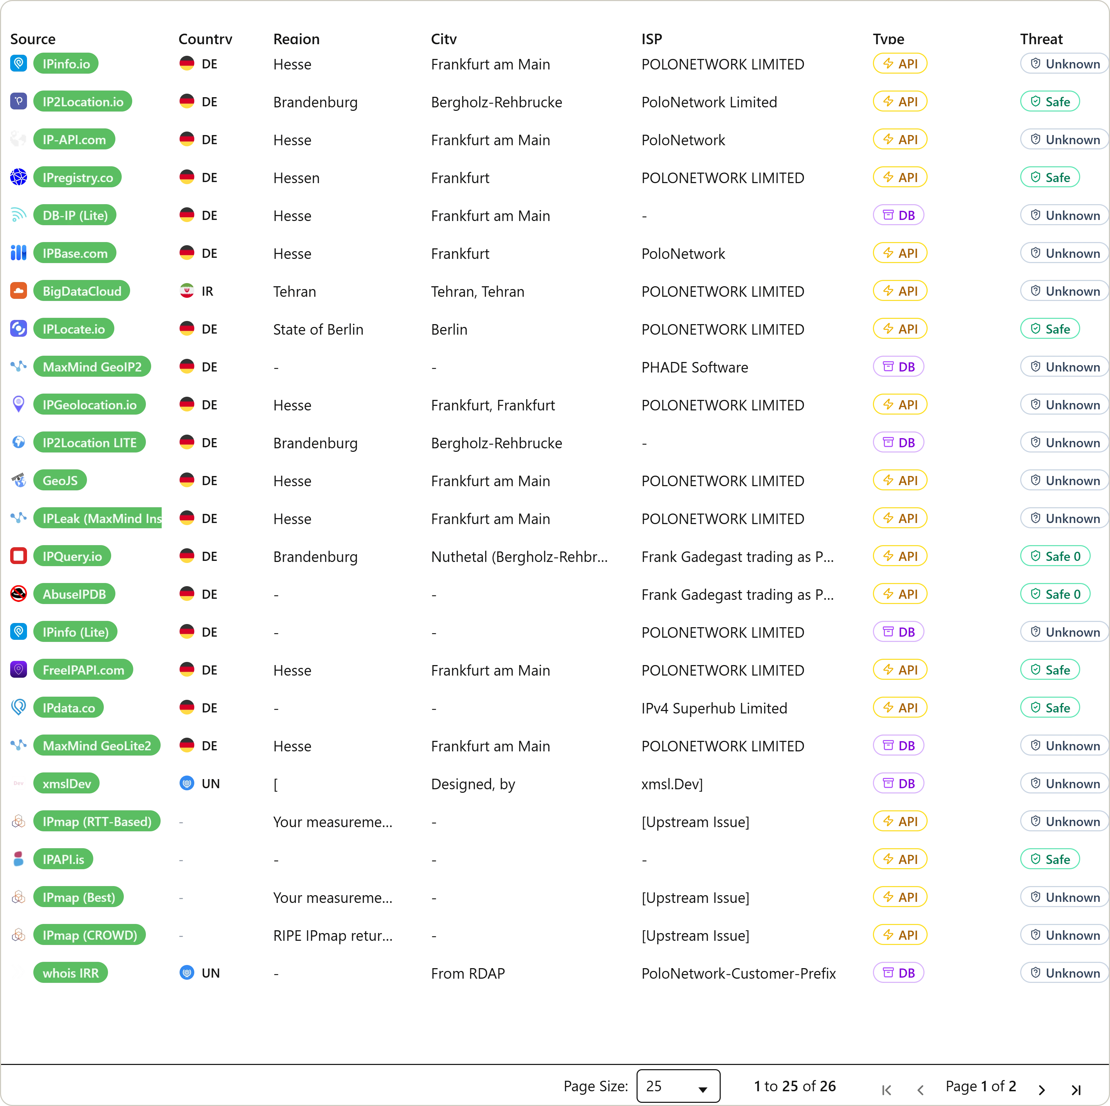
Task: Open the IP-API.com source badge
Action: coord(74,139)
